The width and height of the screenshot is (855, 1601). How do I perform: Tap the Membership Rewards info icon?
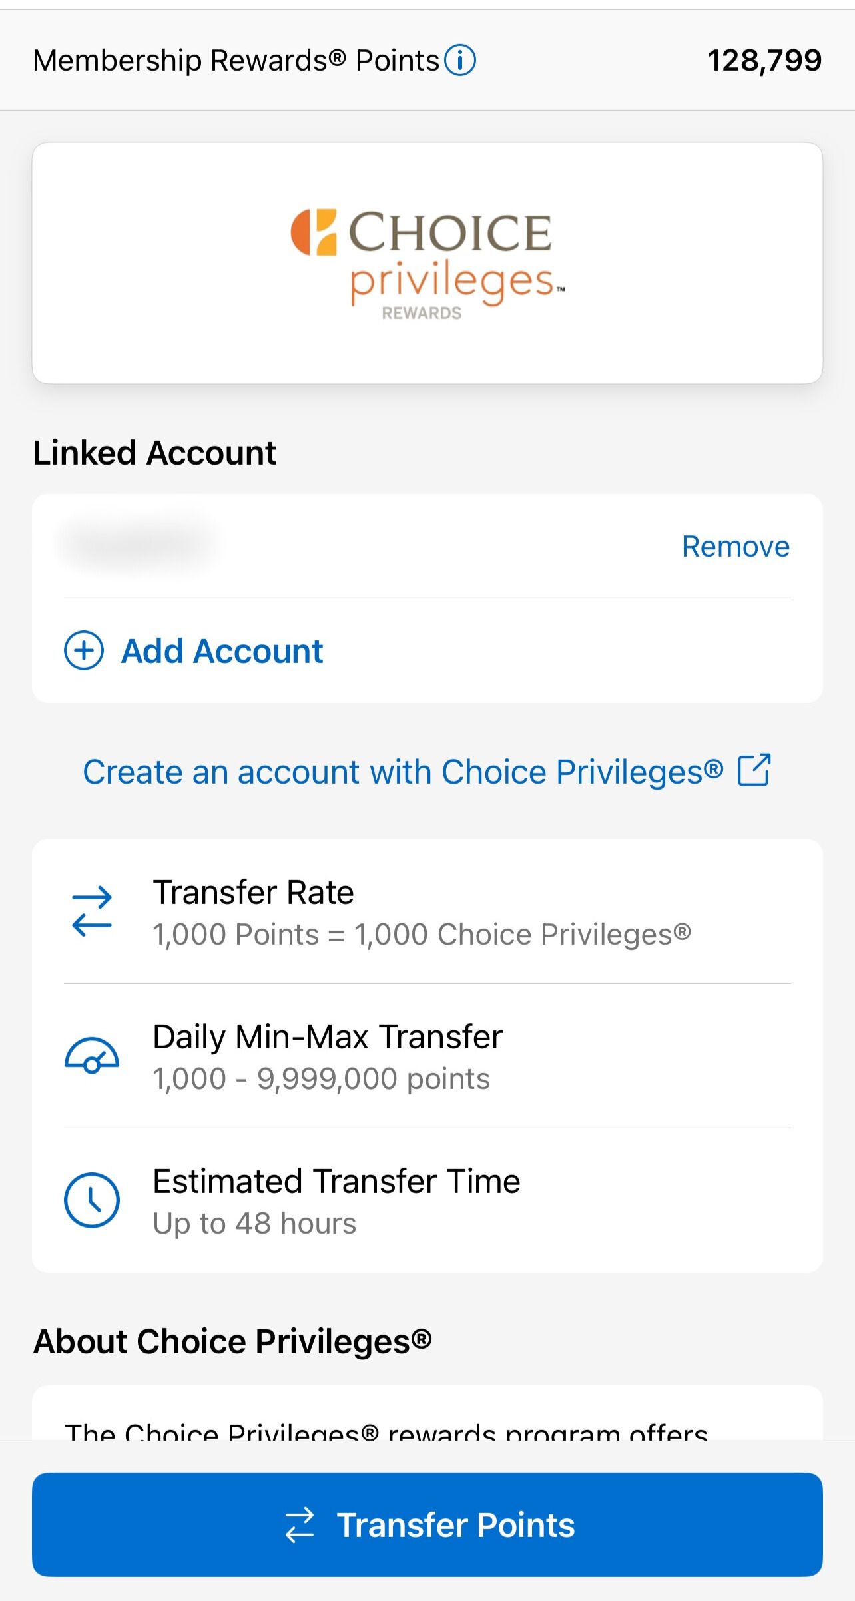(460, 60)
